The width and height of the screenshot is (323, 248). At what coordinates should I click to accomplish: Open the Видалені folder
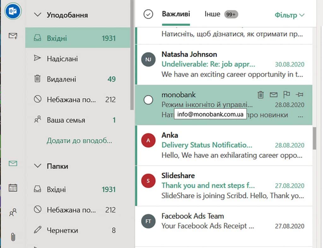pyautogui.click(x=62, y=79)
